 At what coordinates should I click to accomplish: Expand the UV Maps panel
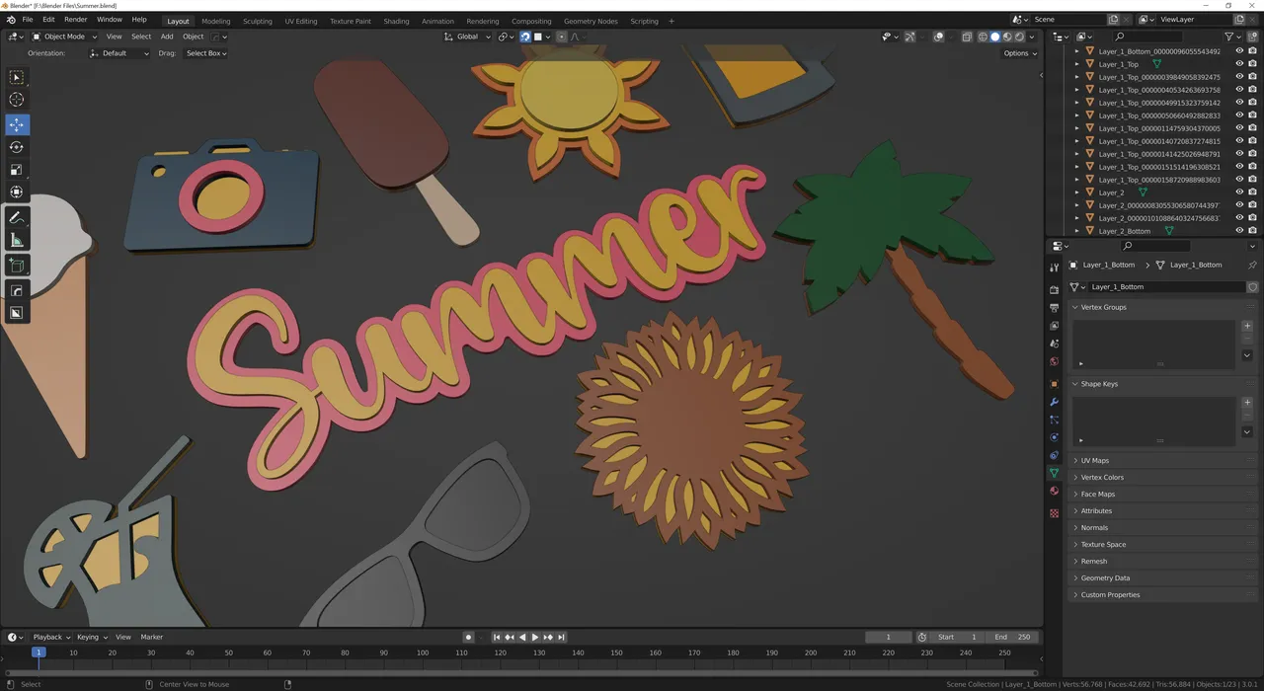click(1094, 460)
